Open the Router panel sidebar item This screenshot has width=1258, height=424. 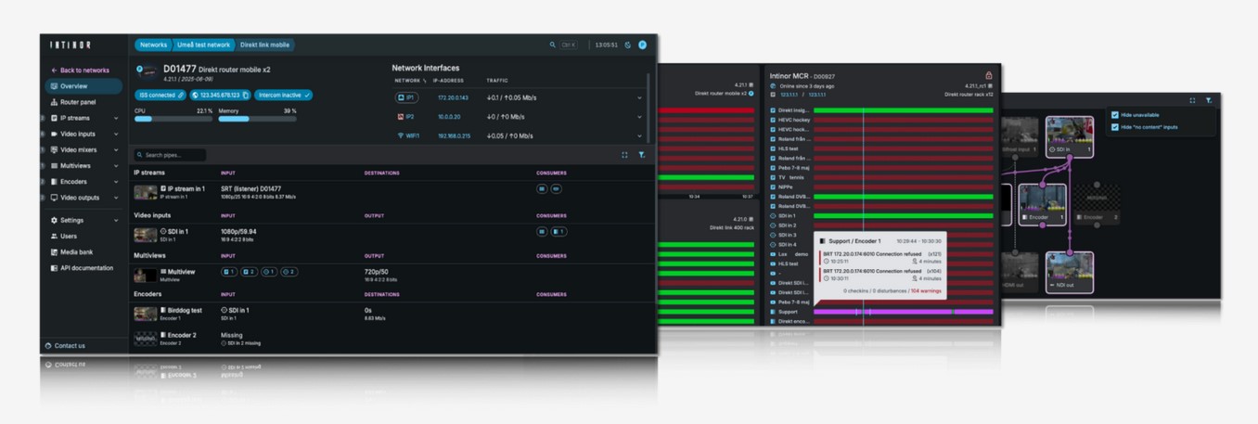click(x=77, y=102)
